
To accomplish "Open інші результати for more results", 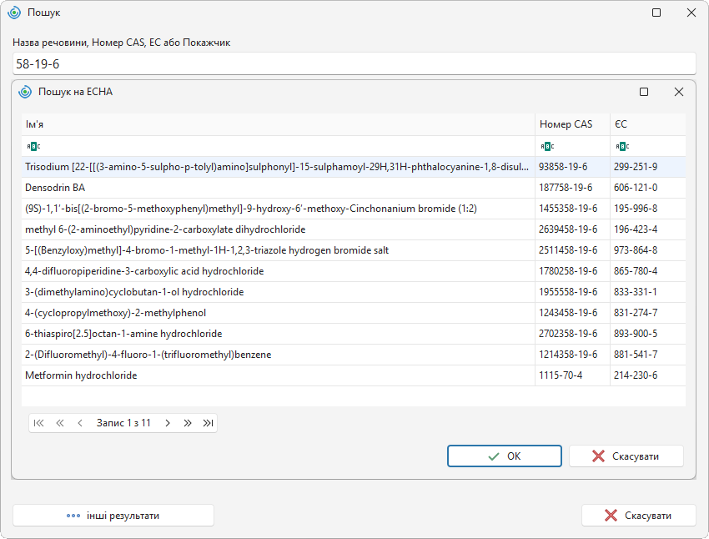I will point(113,516).
